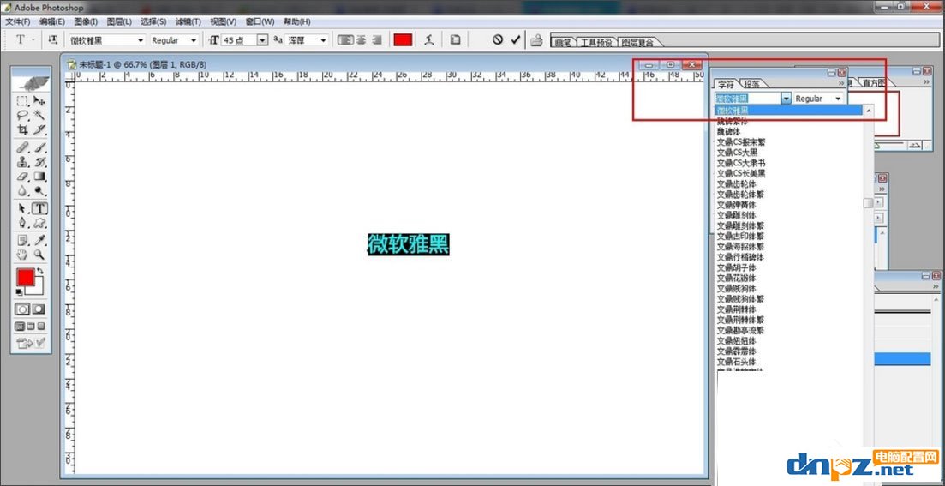Image resolution: width=945 pixels, height=486 pixels.
Task: Select the Blur tool
Action: pyautogui.click(x=22, y=190)
